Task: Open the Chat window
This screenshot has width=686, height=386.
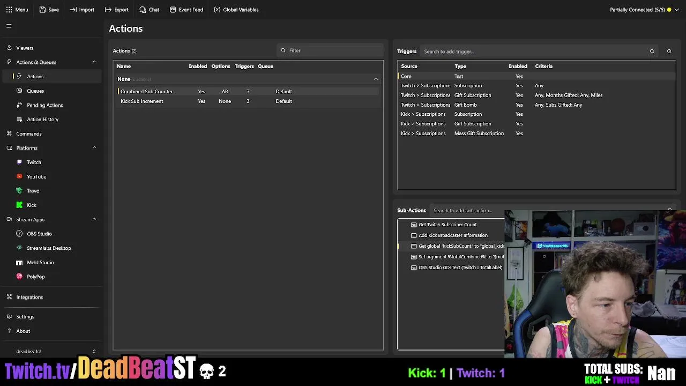Action: (x=149, y=10)
